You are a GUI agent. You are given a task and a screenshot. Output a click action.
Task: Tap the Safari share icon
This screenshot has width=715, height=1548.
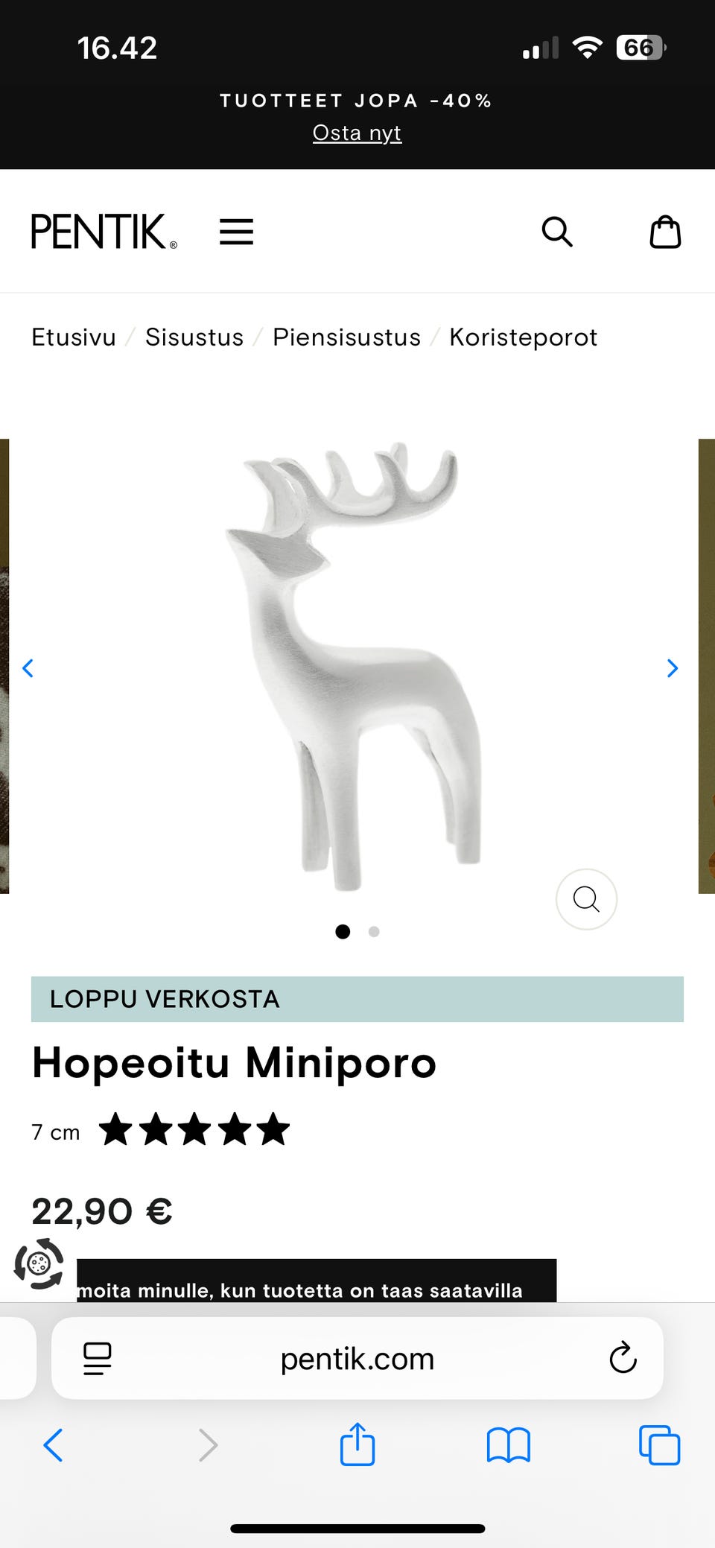pos(357,1444)
